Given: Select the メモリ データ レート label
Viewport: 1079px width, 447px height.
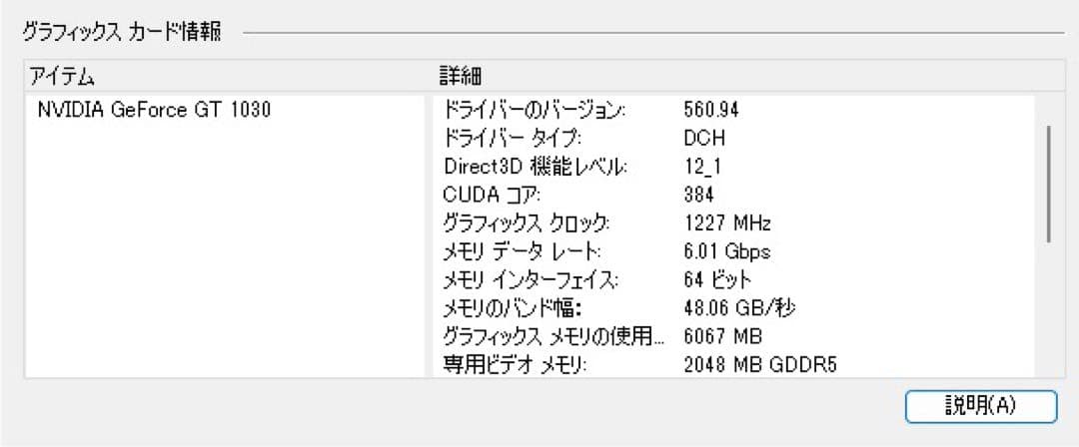Looking at the screenshot, I should [x=523, y=251].
